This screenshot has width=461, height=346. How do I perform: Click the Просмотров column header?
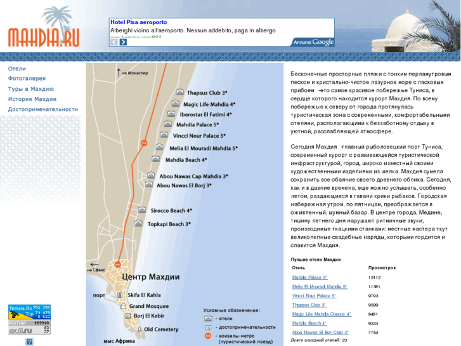(382, 268)
